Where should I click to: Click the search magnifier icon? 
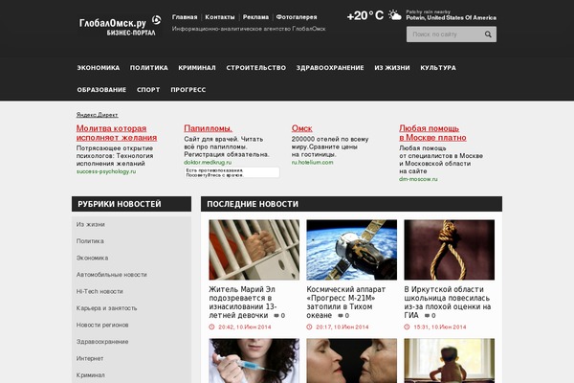488,34
